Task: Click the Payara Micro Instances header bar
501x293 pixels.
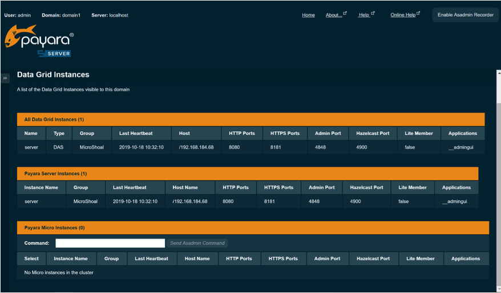Action: point(253,228)
